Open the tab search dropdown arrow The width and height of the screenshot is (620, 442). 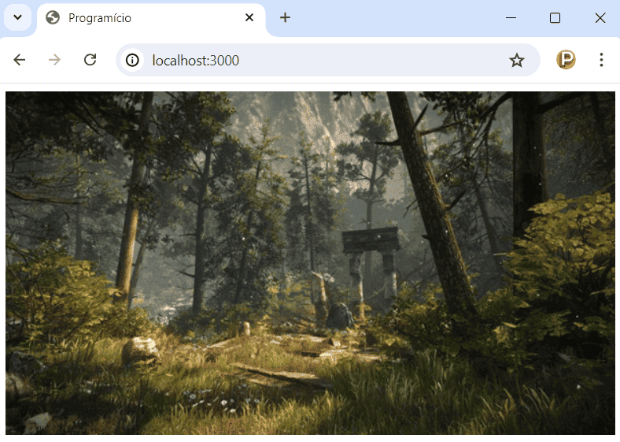tap(18, 17)
